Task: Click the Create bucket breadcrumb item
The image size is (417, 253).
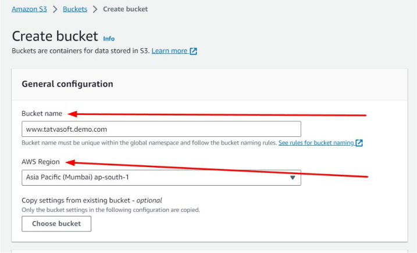Action: (x=125, y=9)
